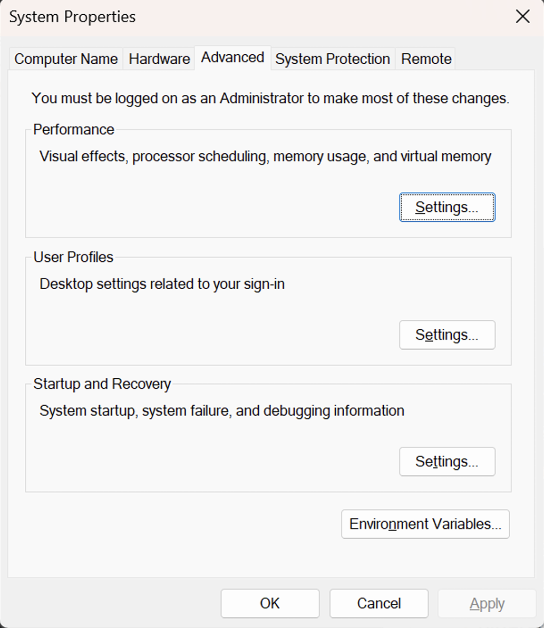The height and width of the screenshot is (628, 544).
Task: Open Performance Settings button
Action: pos(447,208)
